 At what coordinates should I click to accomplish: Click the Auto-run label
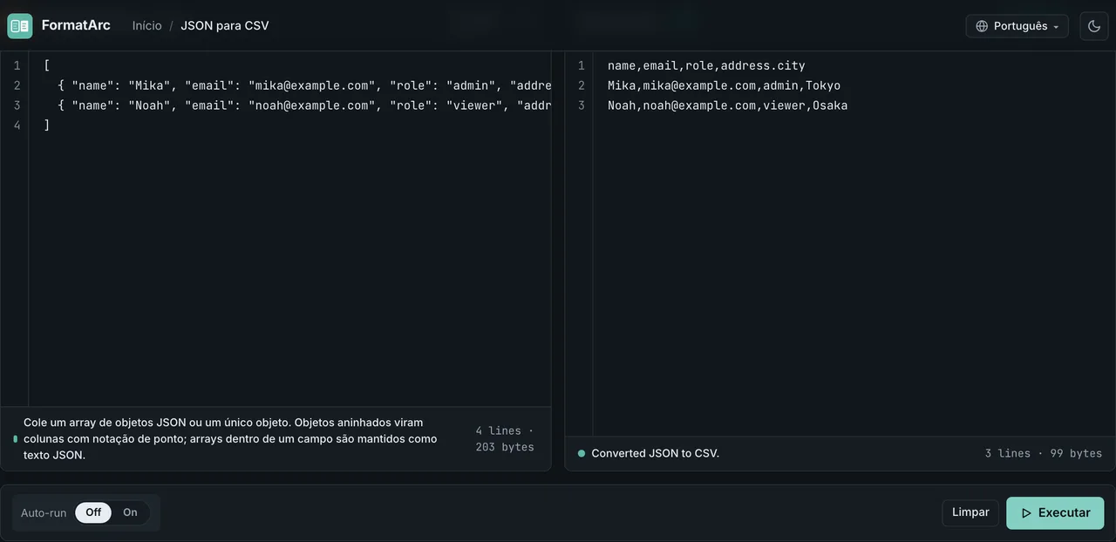point(44,512)
